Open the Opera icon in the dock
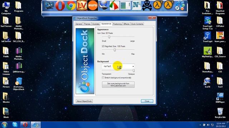The height and width of the screenshot is (128, 229). 60,6
